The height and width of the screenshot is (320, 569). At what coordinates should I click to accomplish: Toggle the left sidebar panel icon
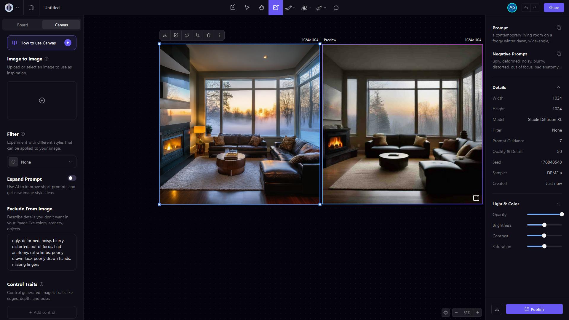tap(31, 8)
